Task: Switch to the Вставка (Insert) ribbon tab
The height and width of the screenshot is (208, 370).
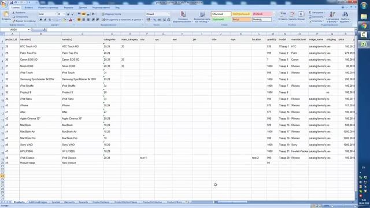Action: pyautogui.click(x=29, y=8)
